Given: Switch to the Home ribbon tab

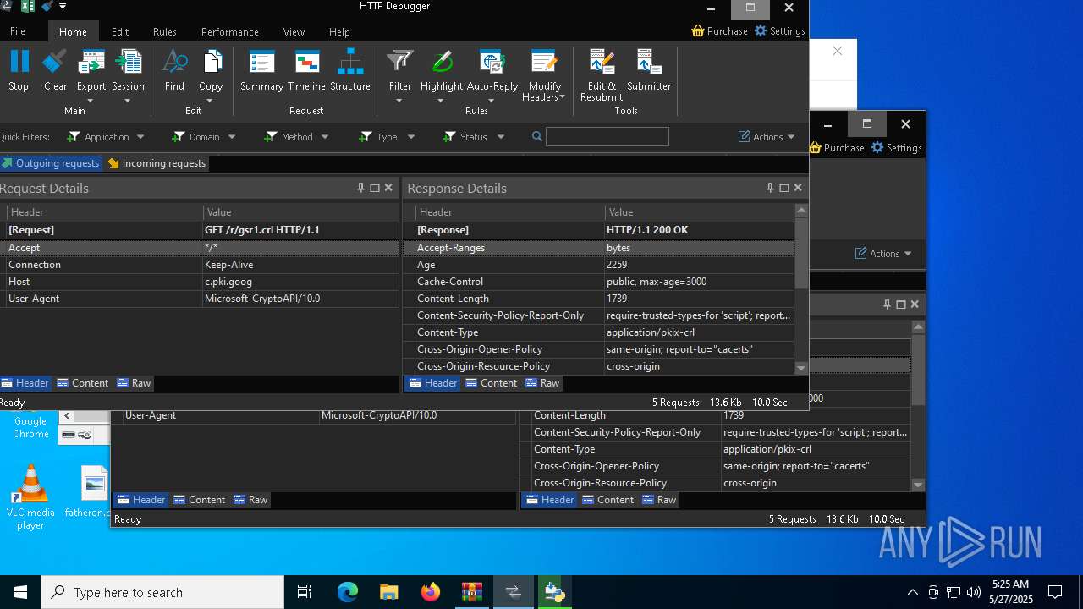Looking at the screenshot, I should pyautogui.click(x=73, y=32).
